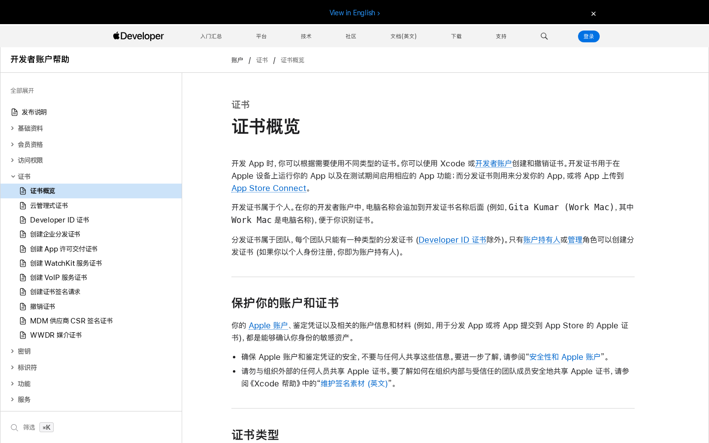Click the 证书 breadcrumb link
This screenshot has height=443, width=709.
coord(262,60)
